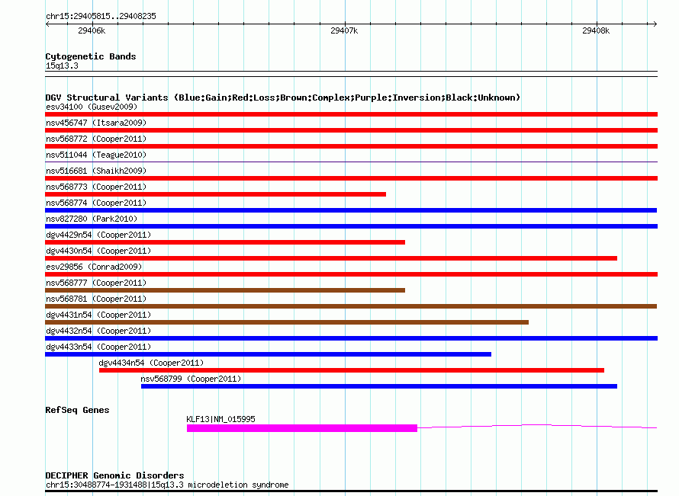Image resolution: width=679 pixels, height=496 pixels.
Task: Click the dgv4431n54 (Cooper2011) label
Action: pos(98,315)
